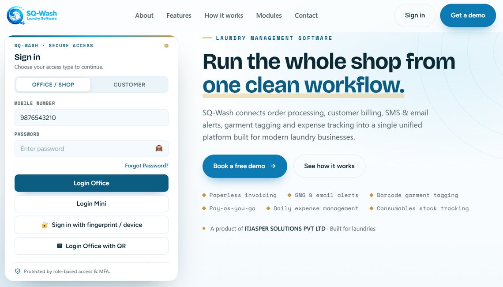503x287 pixels.
Task: Click the Consumables stock tracking text
Action: click(x=423, y=208)
